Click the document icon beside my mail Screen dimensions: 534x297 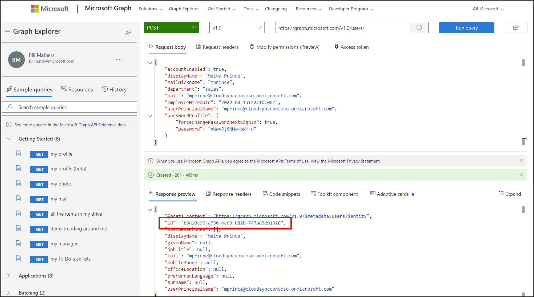(x=18, y=198)
